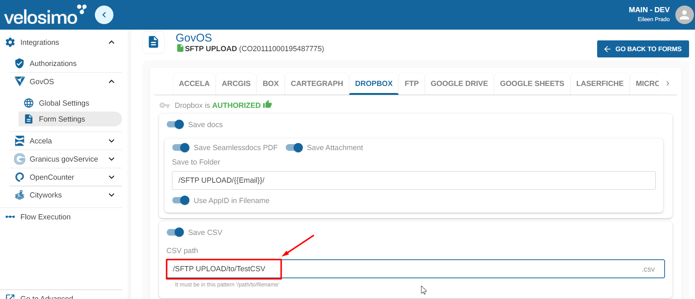Click GO BACK TO FORMS button
Viewport: 695px width, 299px height.
643,49
